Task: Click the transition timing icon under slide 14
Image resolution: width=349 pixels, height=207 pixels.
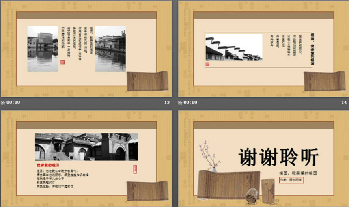Action: click(181, 103)
